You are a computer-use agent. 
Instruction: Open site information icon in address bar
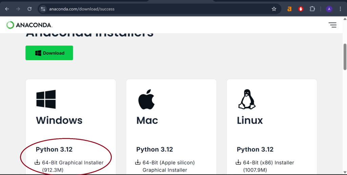click(43, 9)
